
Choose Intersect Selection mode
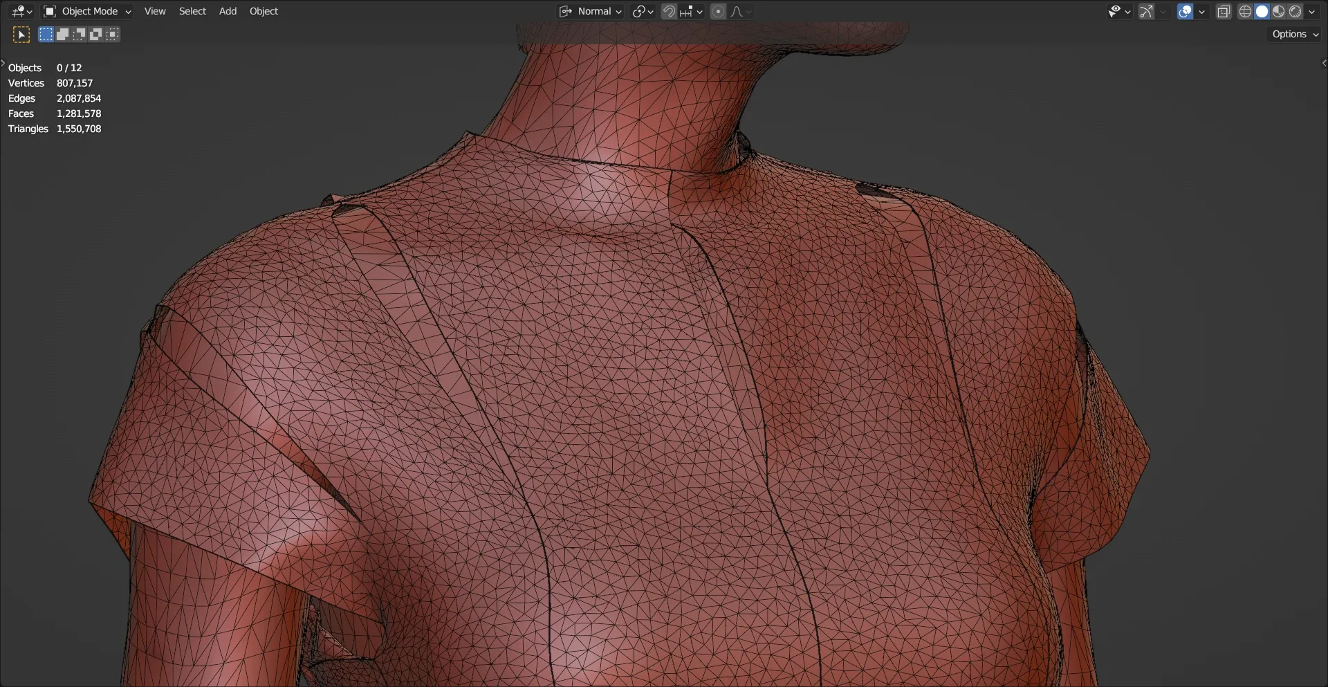112,35
